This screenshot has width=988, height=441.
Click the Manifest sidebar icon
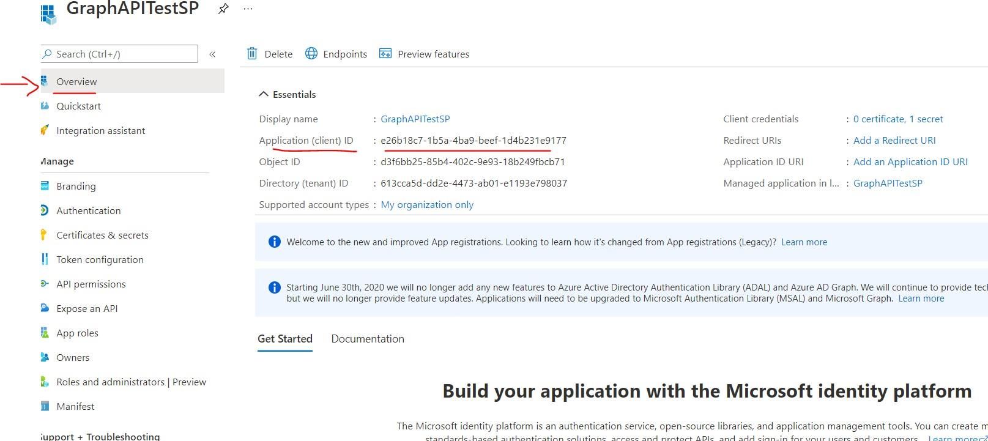click(44, 406)
